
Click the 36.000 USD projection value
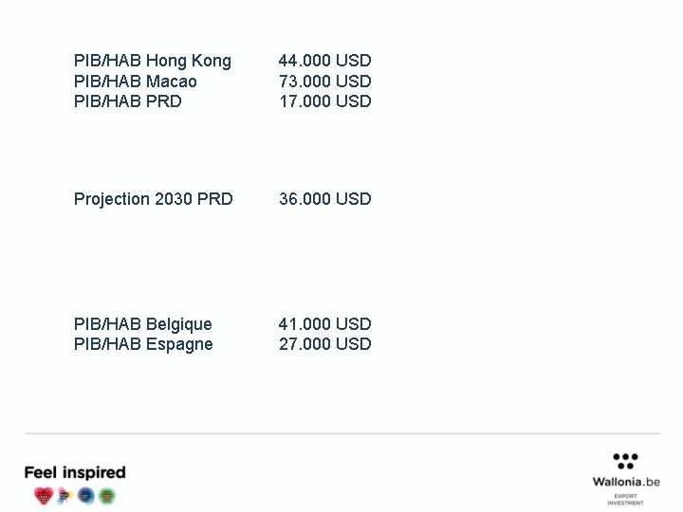tap(325, 199)
